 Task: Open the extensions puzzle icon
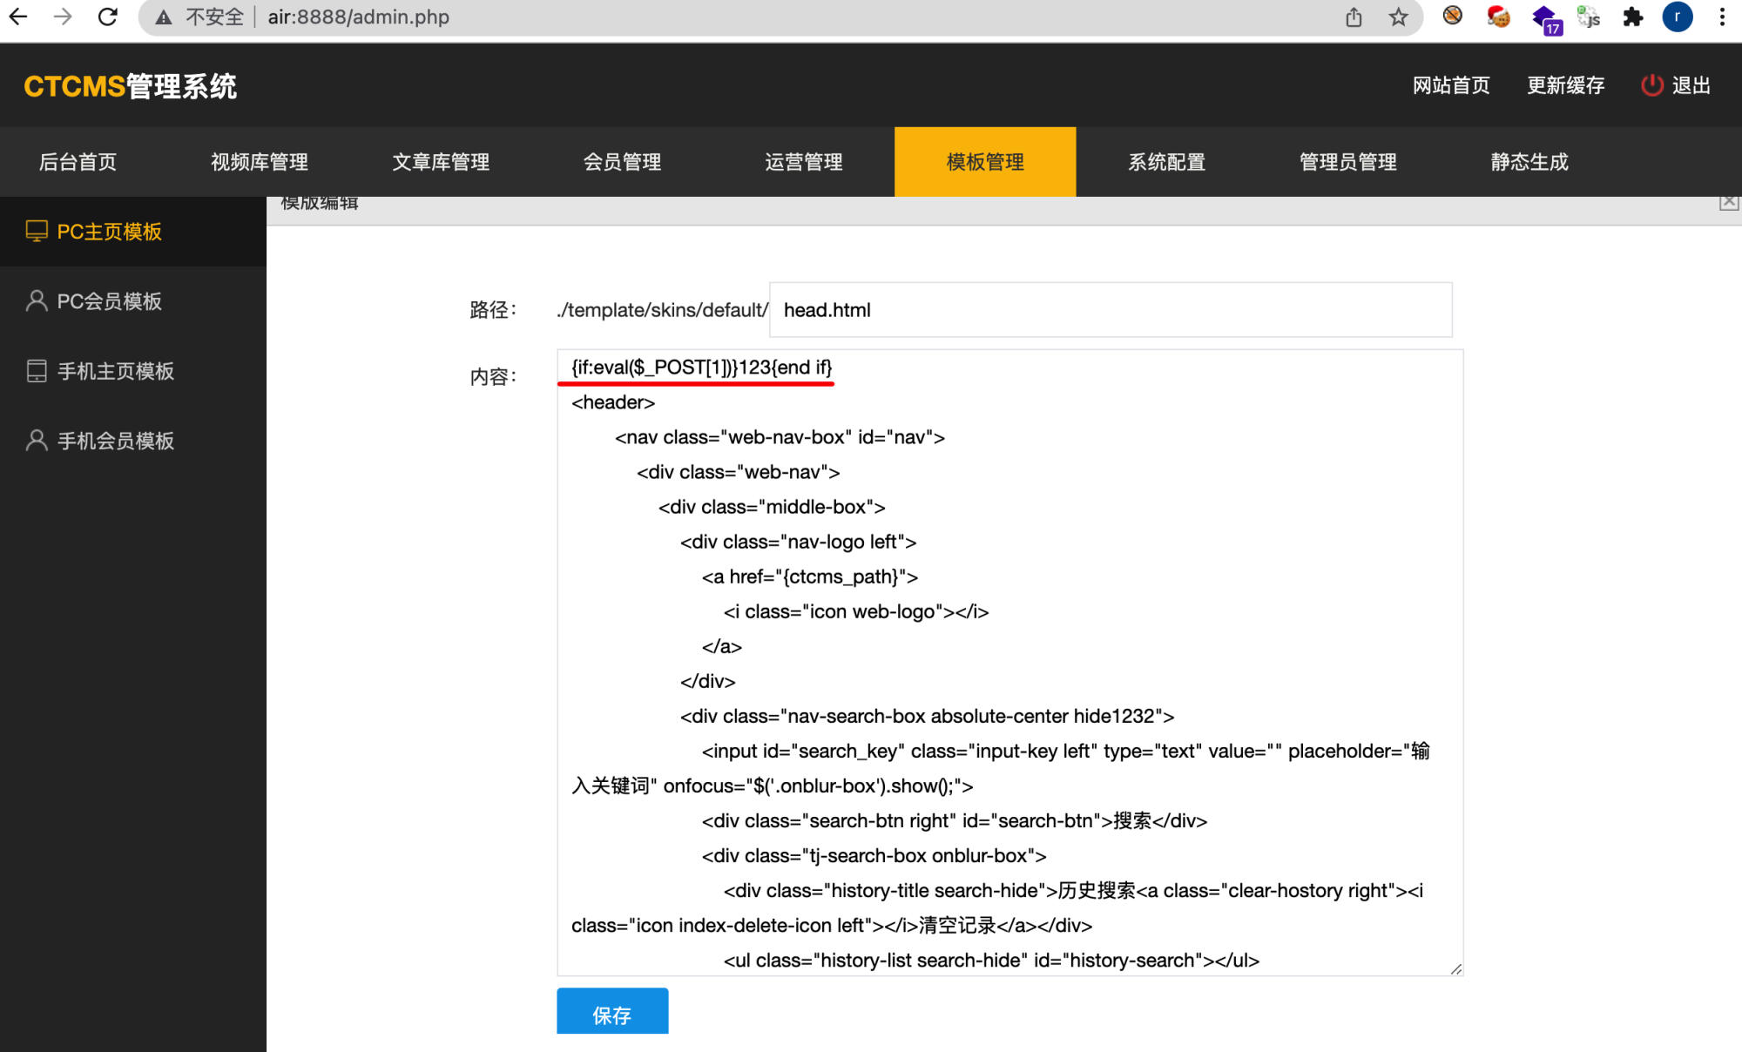(1633, 17)
